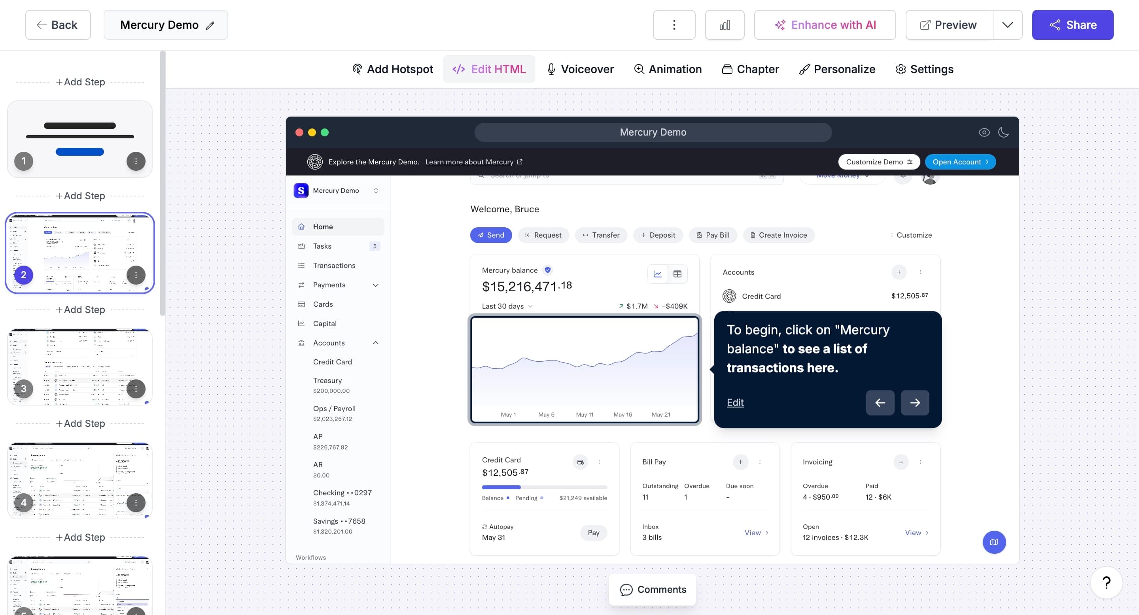Click the Send action button

click(491, 235)
